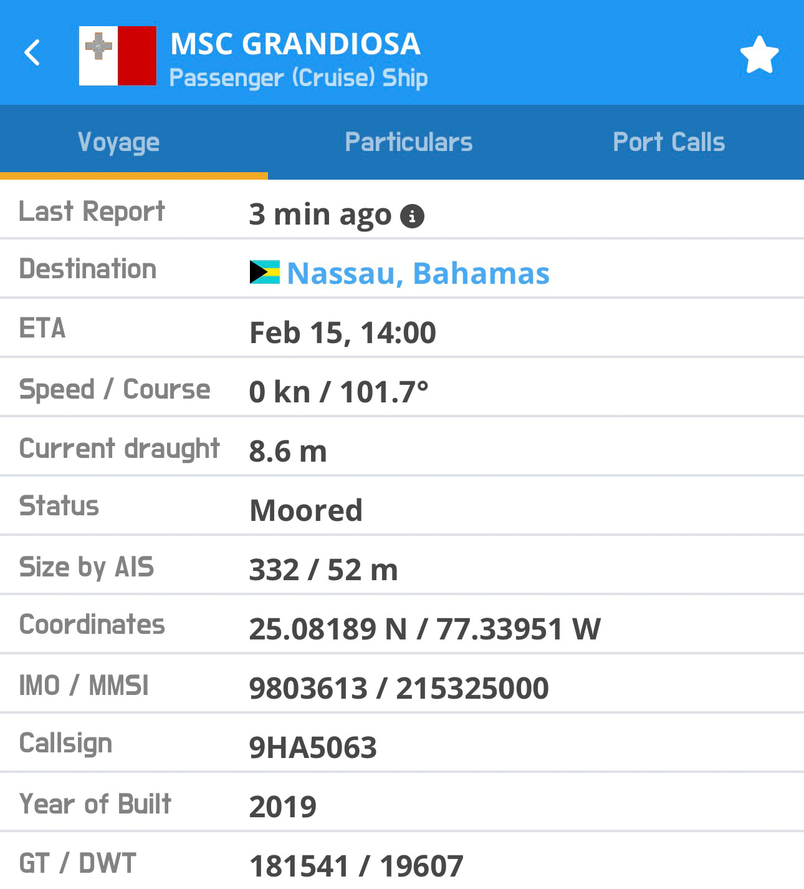
Task: Select the Voyage tab
Action: click(119, 142)
